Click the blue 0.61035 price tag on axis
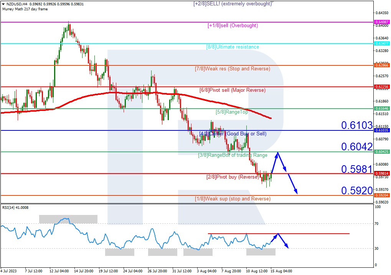Viewport: 391px width, 275px height. tap(381, 130)
